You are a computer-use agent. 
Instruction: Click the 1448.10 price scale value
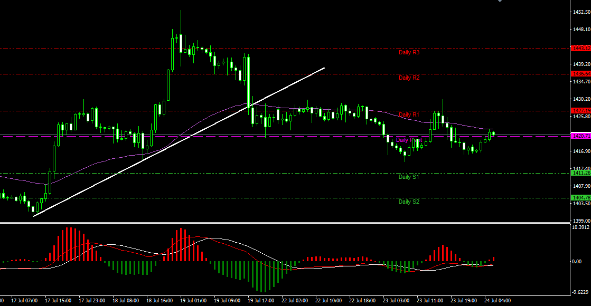tap(581, 30)
